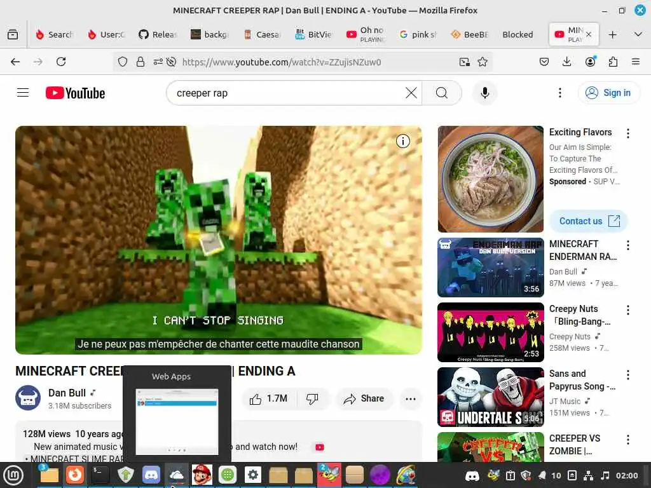Open network icon in system tray
This screenshot has height=488, width=651.
coord(588,475)
